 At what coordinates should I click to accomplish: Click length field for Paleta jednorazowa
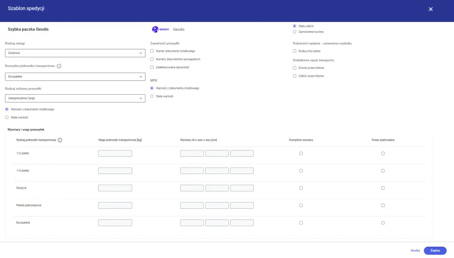point(192,205)
